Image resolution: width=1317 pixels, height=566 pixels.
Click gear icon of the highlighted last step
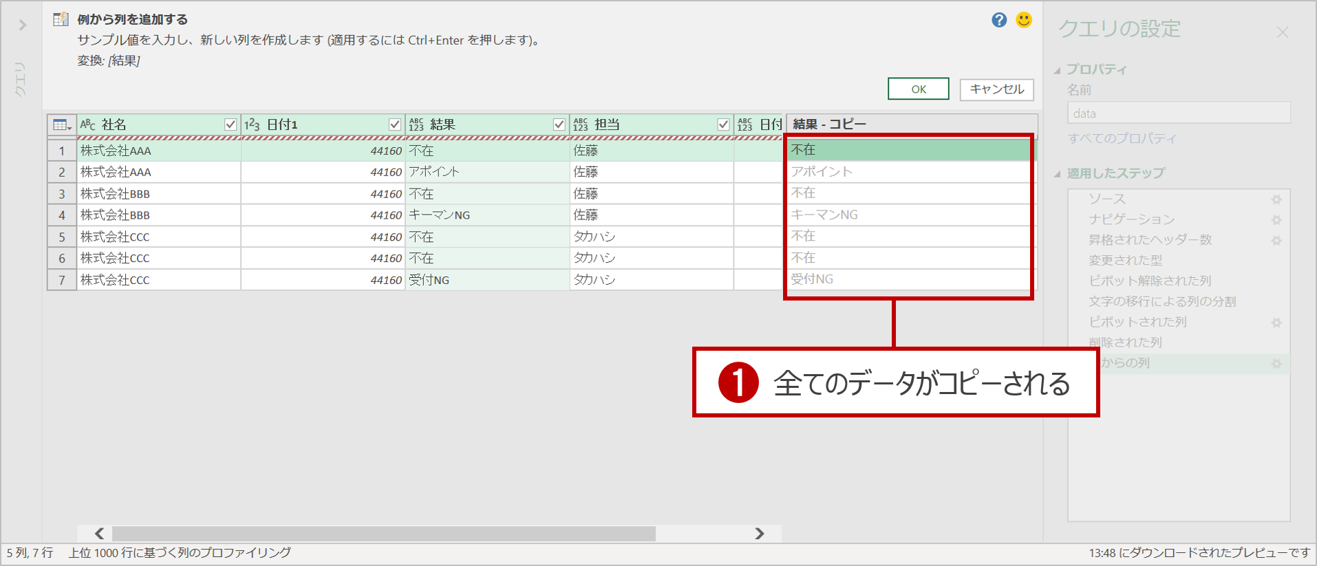click(x=1276, y=364)
